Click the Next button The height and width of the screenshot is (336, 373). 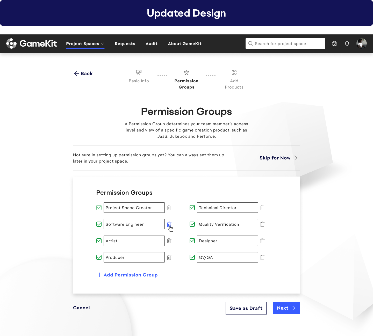pos(286,308)
